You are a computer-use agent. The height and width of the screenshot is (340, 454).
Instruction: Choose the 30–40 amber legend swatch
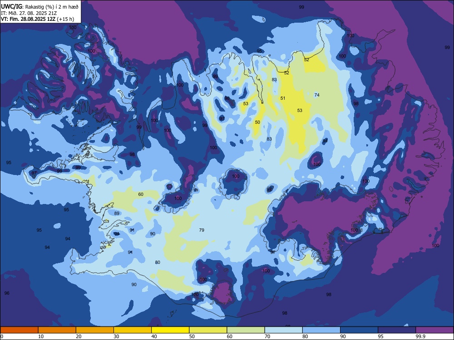[133, 330]
